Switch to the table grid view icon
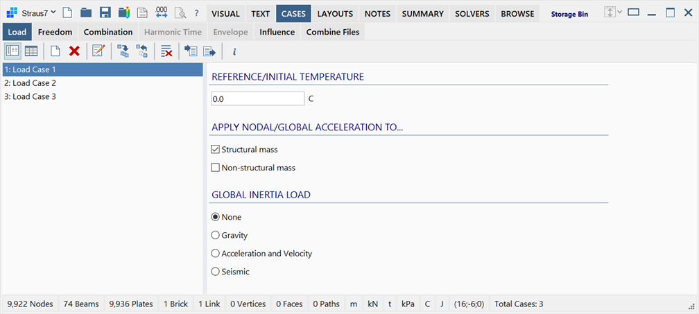 click(31, 52)
